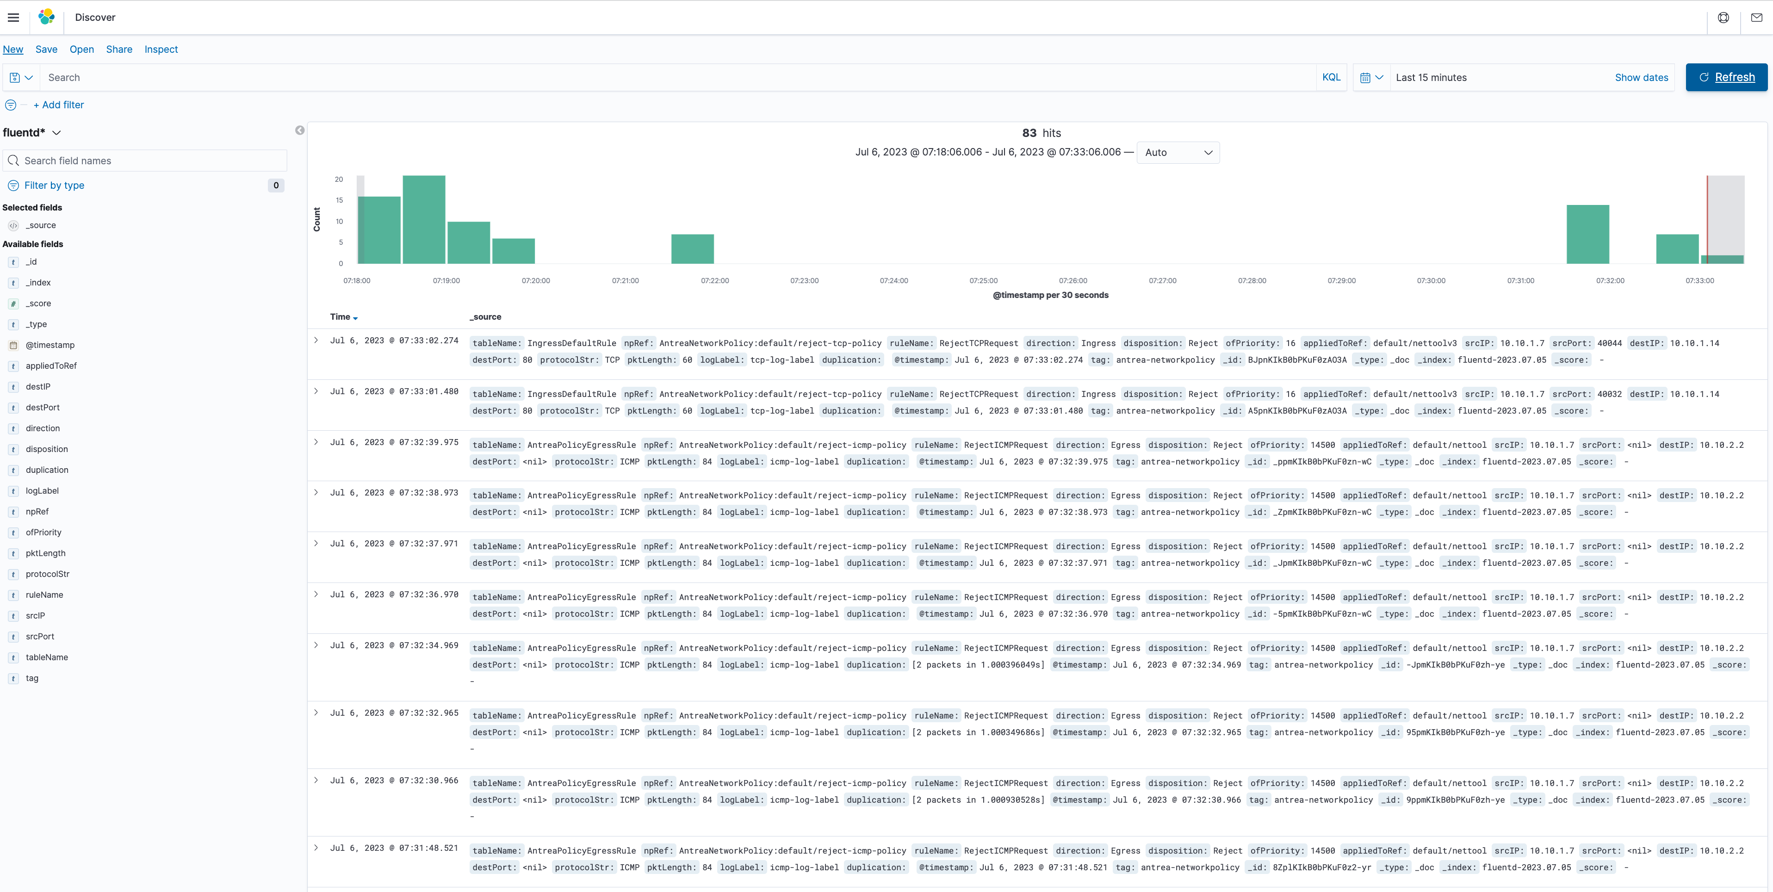
Task: Open the help menu icon
Action: (1723, 18)
